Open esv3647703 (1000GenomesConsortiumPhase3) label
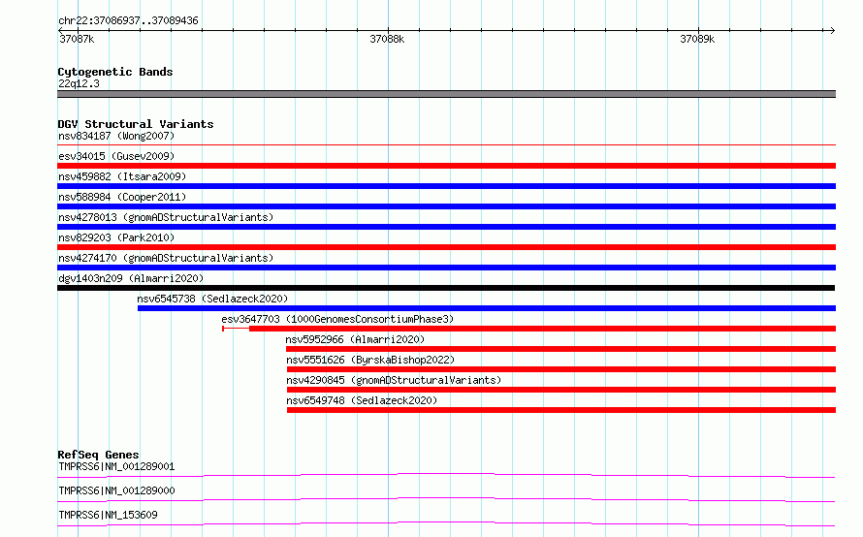 coord(337,319)
